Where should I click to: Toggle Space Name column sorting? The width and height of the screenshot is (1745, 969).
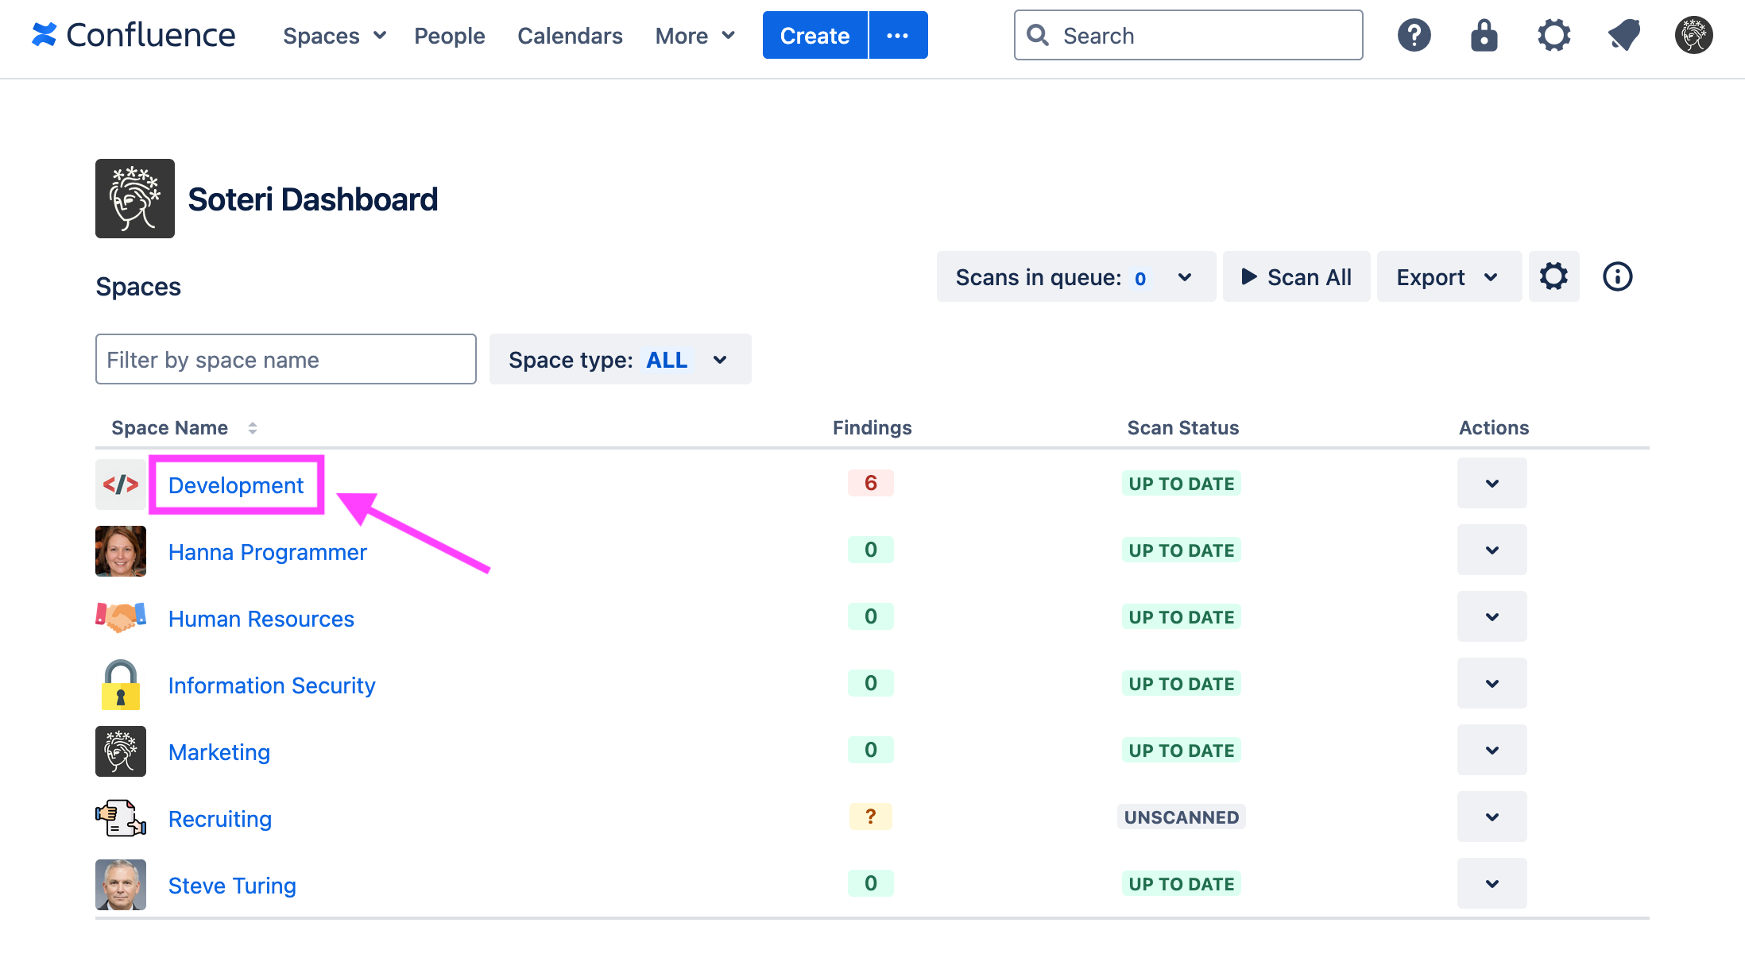(253, 427)
